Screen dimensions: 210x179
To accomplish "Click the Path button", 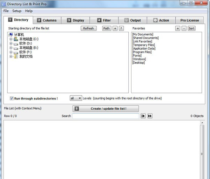I will click(107, 28).
